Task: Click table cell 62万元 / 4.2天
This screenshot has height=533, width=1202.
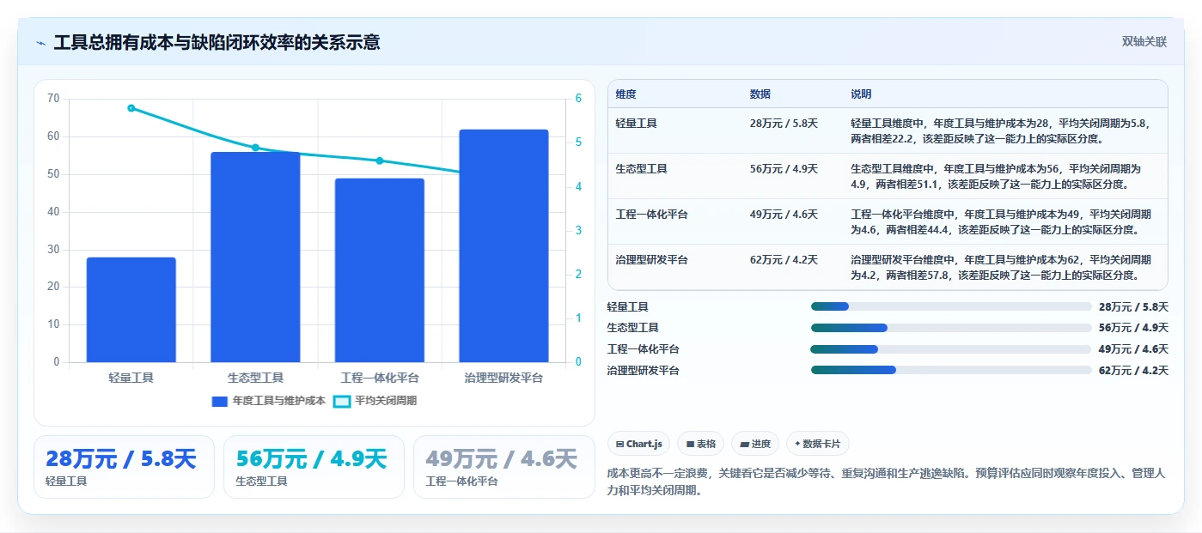Action: tap(784, 260)
